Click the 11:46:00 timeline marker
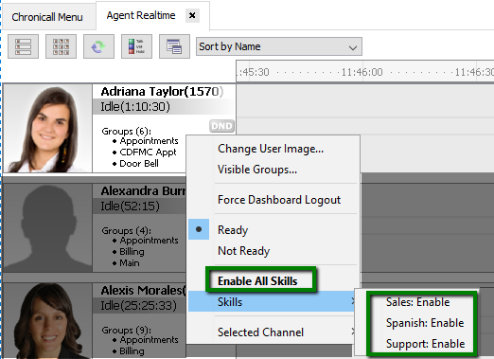Viewport: 494px width, 359px height. pyautogui.click(x=362, y=72)
